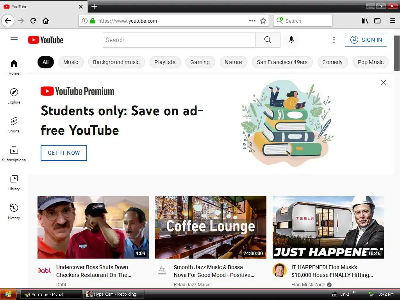Open the Windows Start button
The height and width of the screenshot is (300, 400).
tap(8, 294)
